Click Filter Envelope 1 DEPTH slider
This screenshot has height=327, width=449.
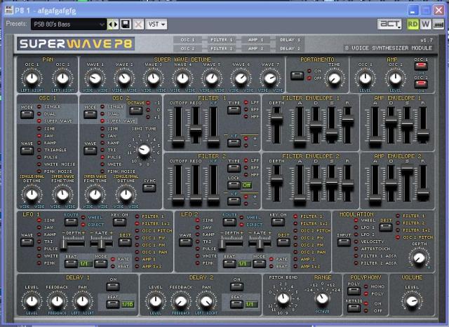[276, 118]
